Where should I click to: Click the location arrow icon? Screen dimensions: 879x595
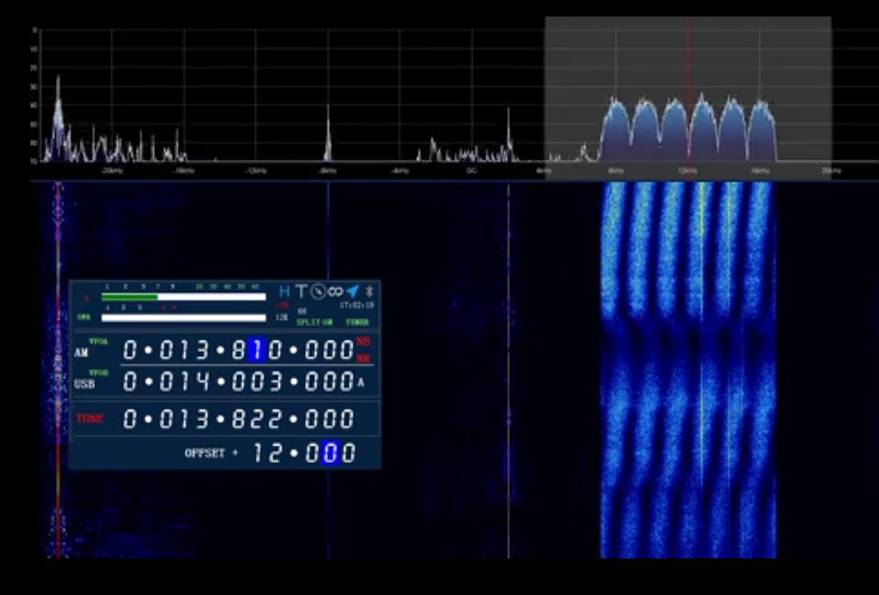[x=353, y=290]
